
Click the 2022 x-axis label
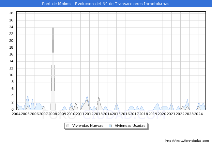(x=180, y=114)
